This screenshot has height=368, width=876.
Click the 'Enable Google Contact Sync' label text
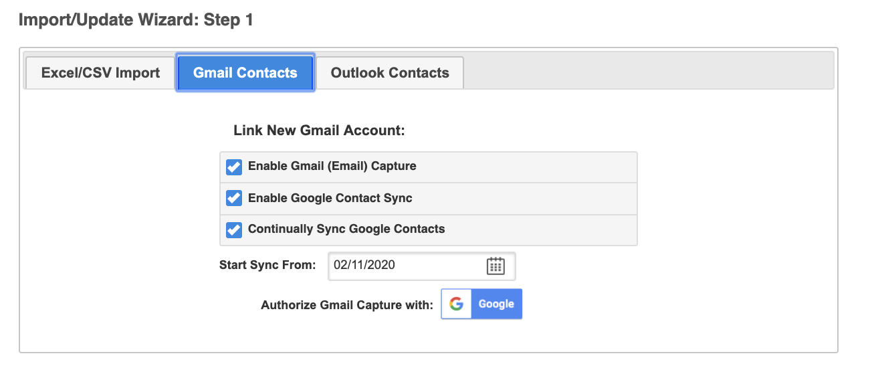click(x=330, y=198)
